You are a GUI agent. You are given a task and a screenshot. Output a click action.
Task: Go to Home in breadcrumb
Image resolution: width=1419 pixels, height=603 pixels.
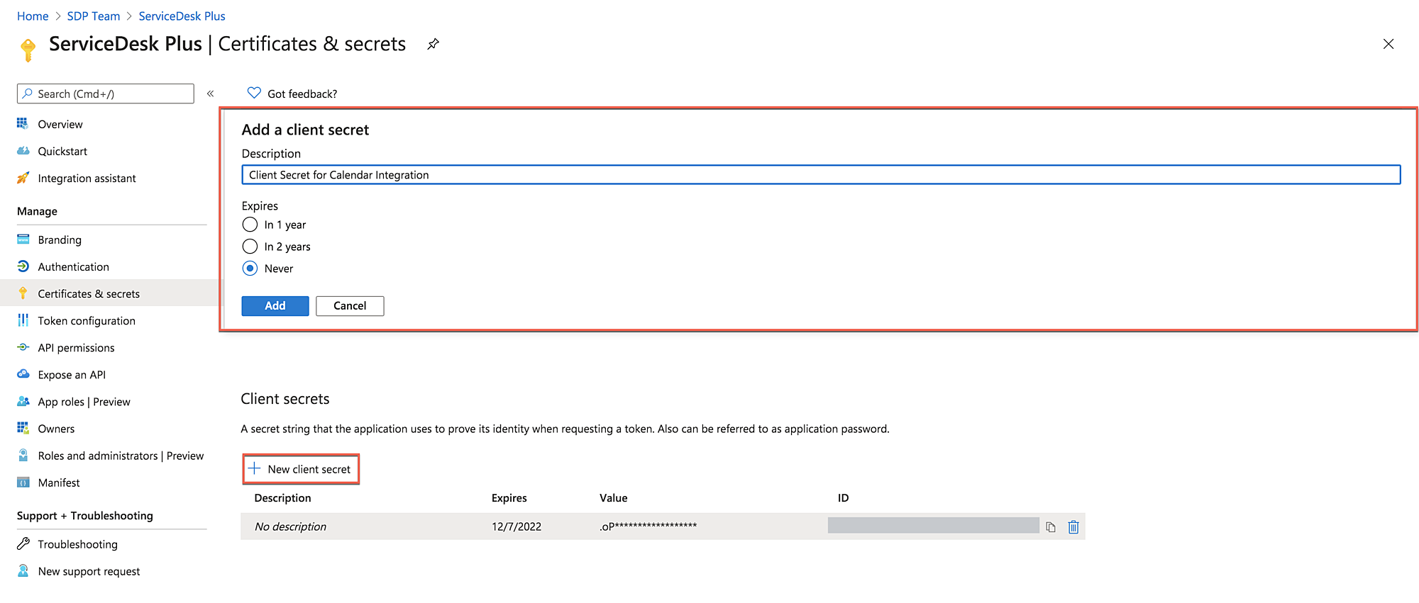pyautogui.click(x=33, y=16)
